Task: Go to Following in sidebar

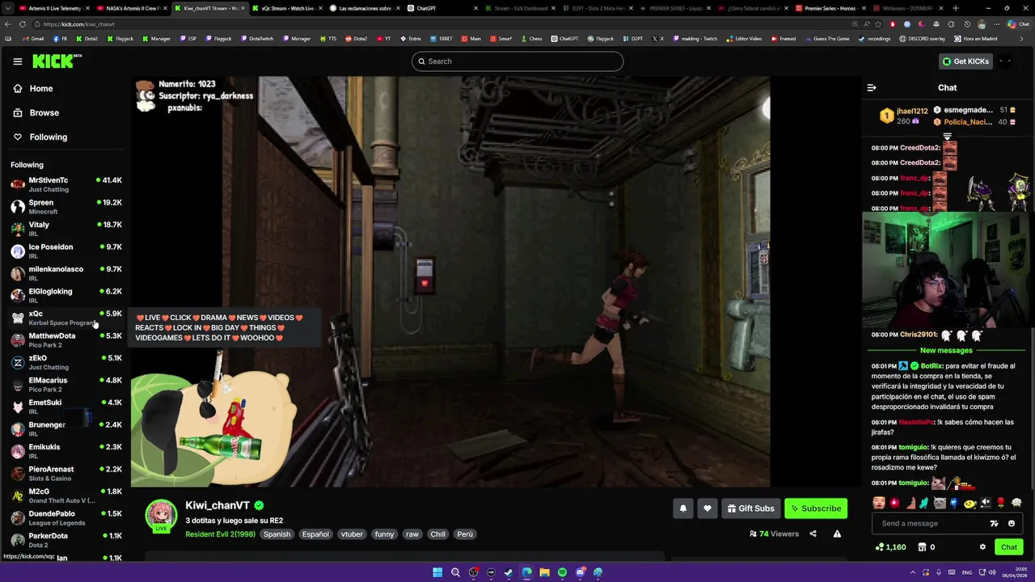Action: click(x=40, y=137)
